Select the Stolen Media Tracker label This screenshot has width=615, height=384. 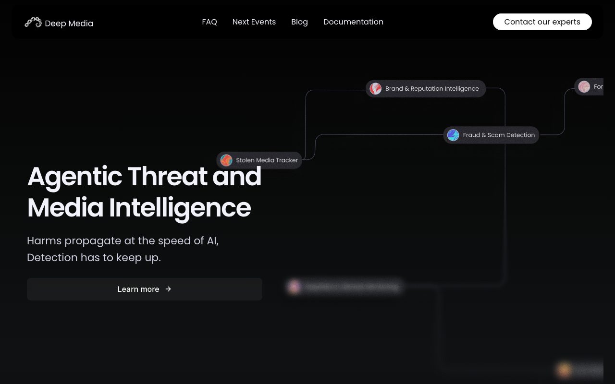(x=267, y=160)
